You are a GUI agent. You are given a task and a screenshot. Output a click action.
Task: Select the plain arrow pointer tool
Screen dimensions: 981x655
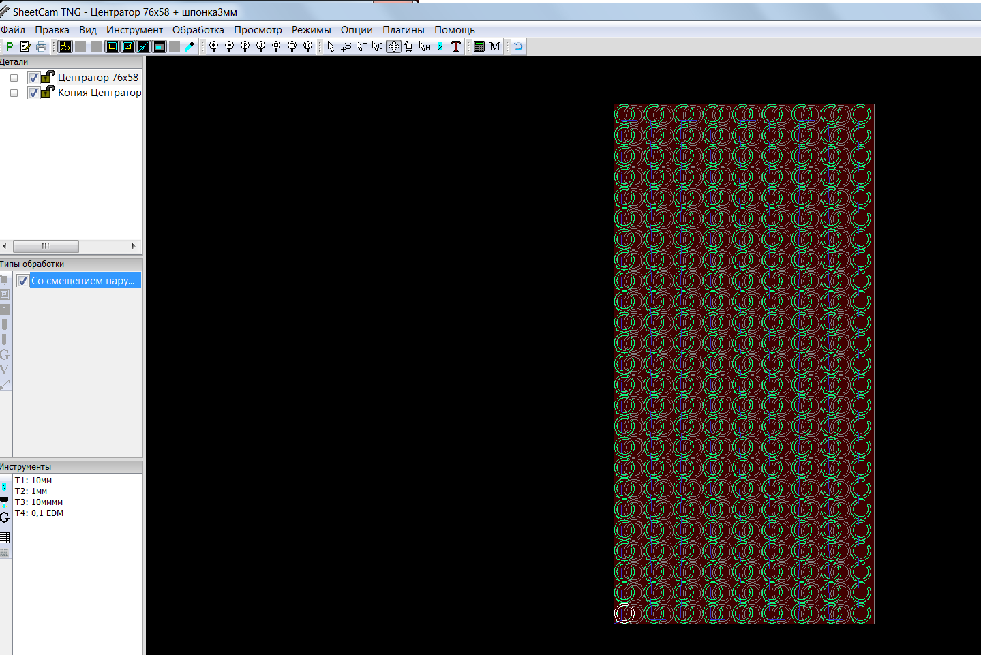click(x=331, y=46)
